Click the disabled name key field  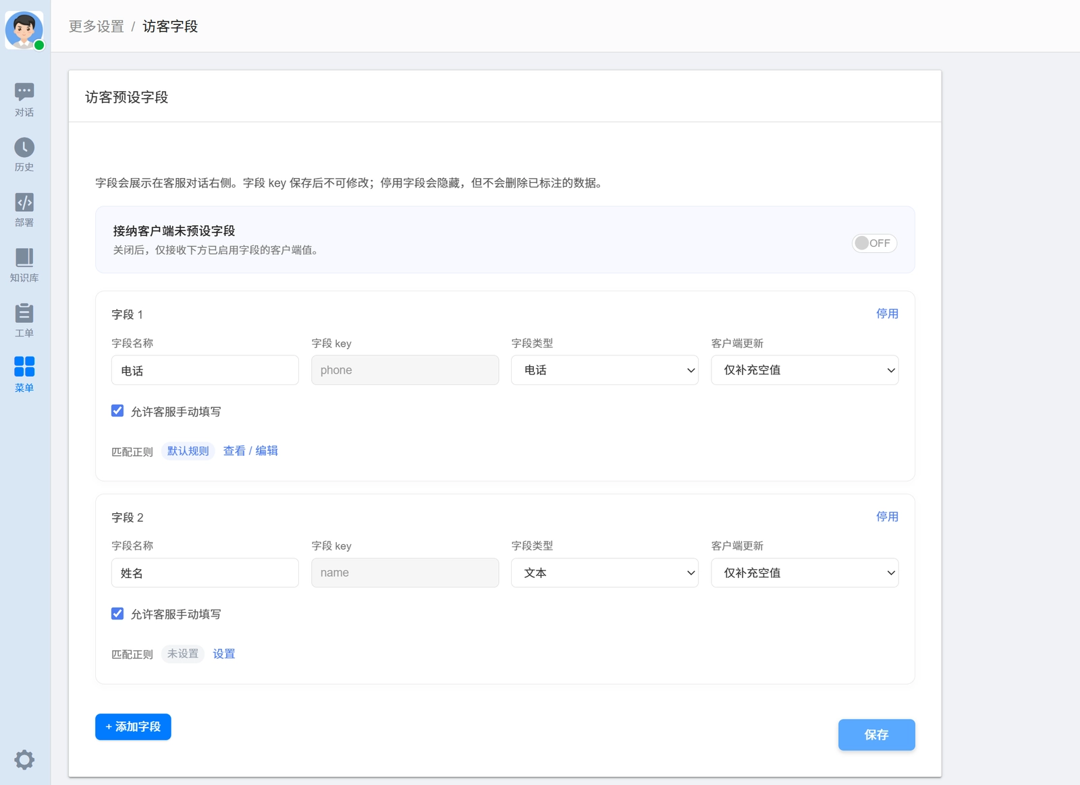(405, 573)
